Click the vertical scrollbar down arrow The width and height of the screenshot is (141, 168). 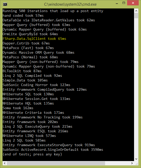136,159
